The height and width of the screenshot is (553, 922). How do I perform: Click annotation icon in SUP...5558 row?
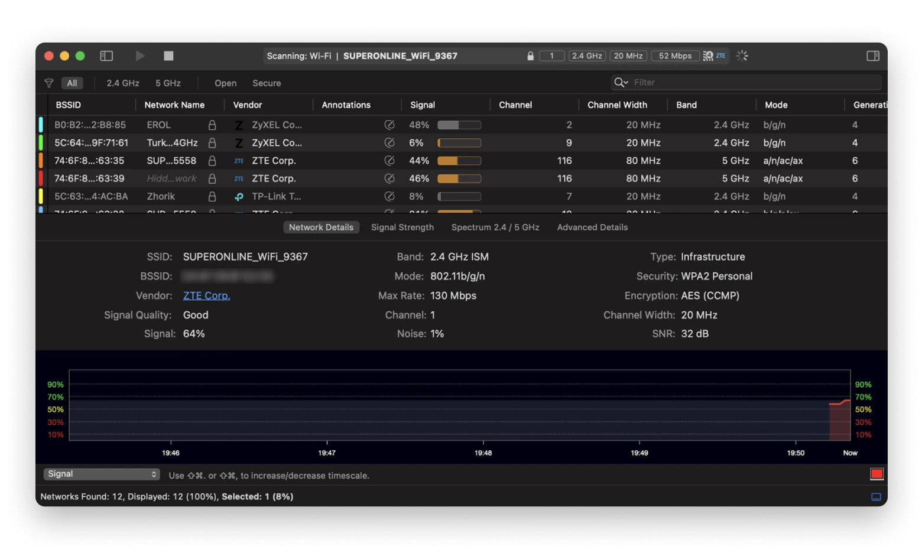pyautogui.click(x=389, y=161)
